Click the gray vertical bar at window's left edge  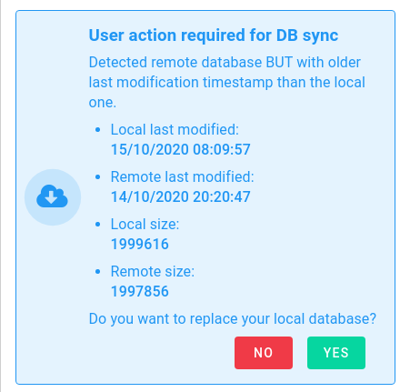tap(1, 196)
